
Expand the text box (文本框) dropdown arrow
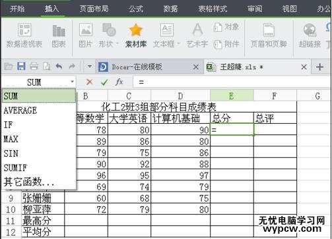178,44
